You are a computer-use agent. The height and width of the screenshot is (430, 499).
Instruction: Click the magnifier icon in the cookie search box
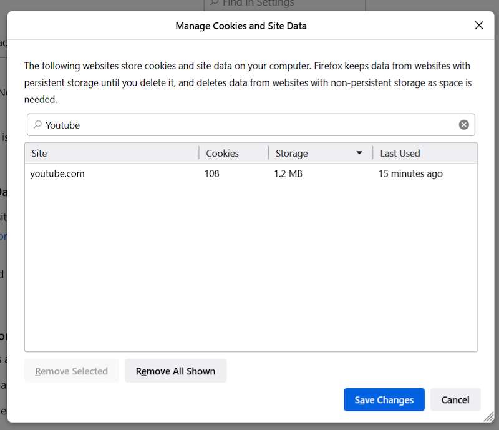(37, 125)
